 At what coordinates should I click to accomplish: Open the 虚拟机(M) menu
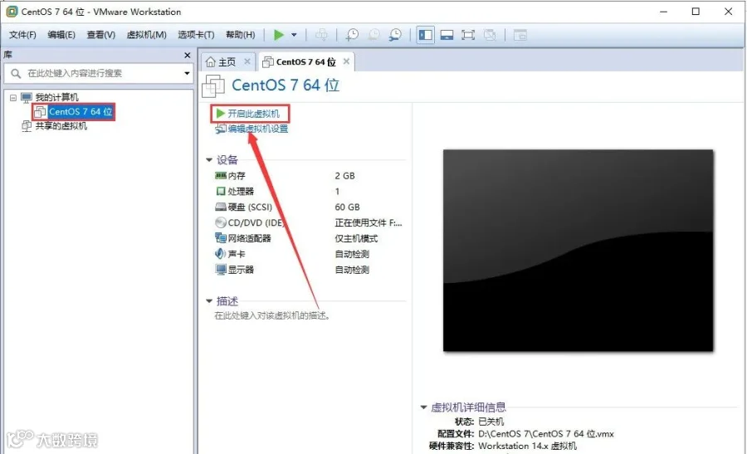click(146, 35)
